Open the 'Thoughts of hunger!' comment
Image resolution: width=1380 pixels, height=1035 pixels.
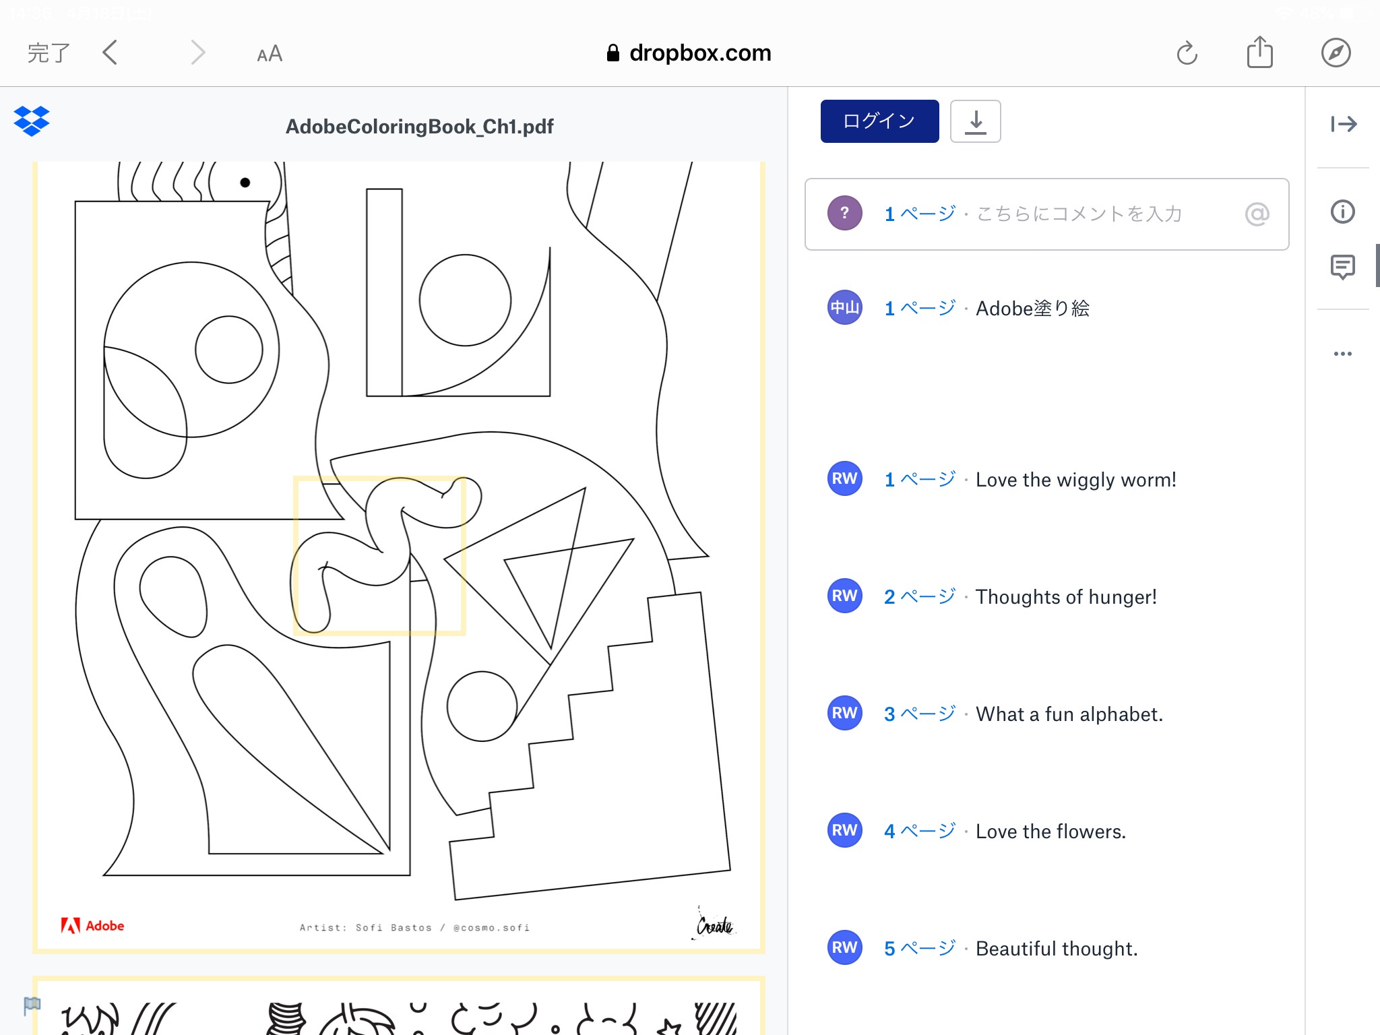click(1066, 597)
